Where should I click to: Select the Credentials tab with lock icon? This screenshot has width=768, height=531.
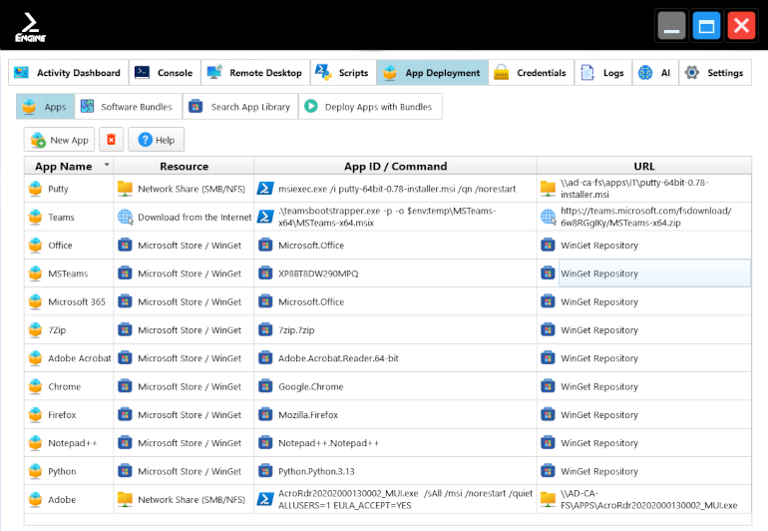click(531, 73)
